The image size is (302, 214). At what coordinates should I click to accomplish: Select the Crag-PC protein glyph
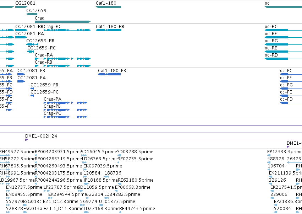pos(65,117)
